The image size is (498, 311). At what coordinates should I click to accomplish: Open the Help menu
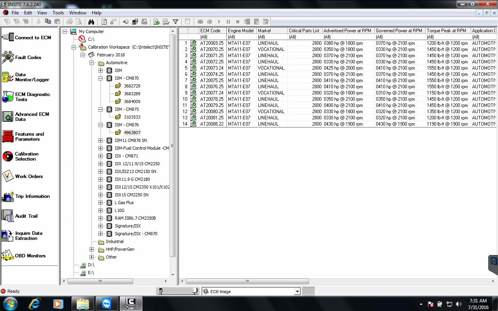[x=96, y=13]
